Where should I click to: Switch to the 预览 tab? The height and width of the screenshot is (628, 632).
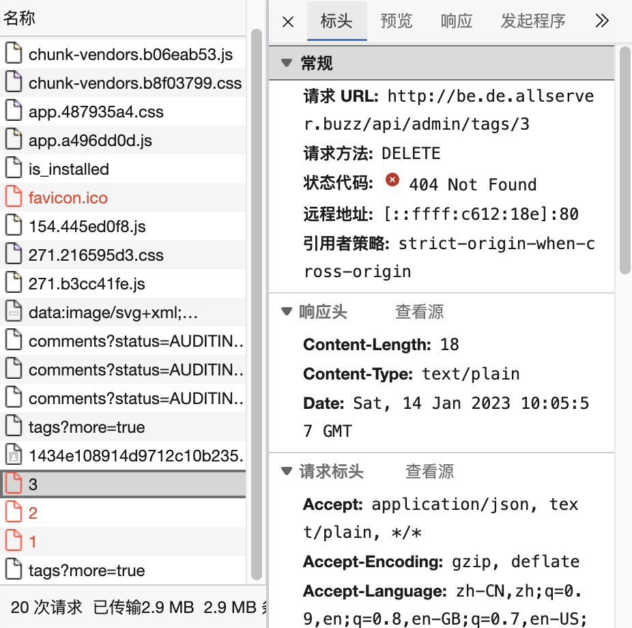click(397, 21)
